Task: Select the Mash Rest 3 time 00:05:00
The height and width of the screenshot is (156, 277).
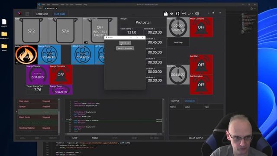Action: pos(155,52)
